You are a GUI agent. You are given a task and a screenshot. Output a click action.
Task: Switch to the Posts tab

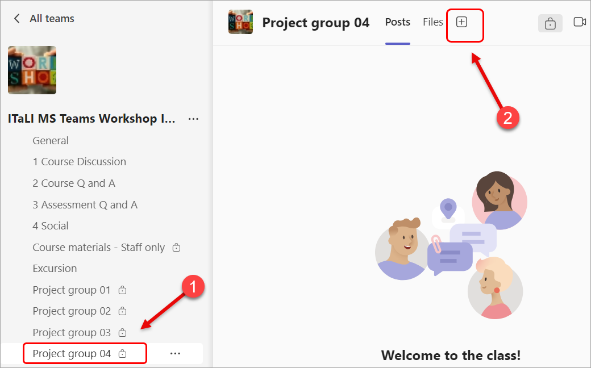(397, 22)
